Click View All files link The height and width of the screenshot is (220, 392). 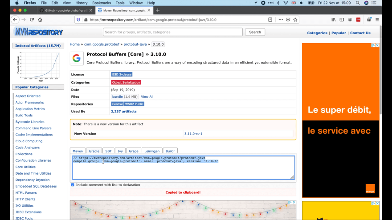pyautogui.click(x=147, y=96)
